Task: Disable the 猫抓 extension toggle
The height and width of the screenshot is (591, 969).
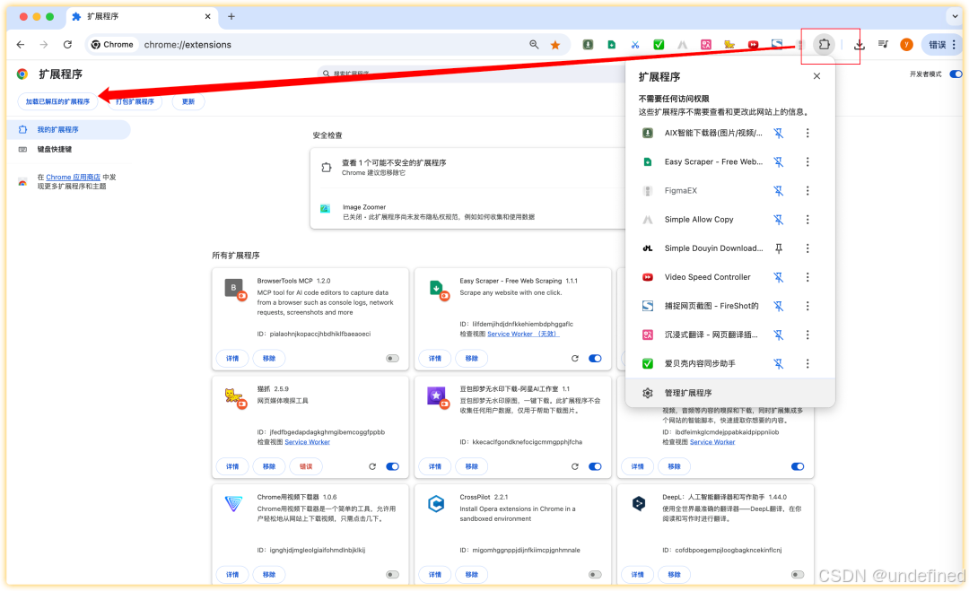Action: point(392,466)
